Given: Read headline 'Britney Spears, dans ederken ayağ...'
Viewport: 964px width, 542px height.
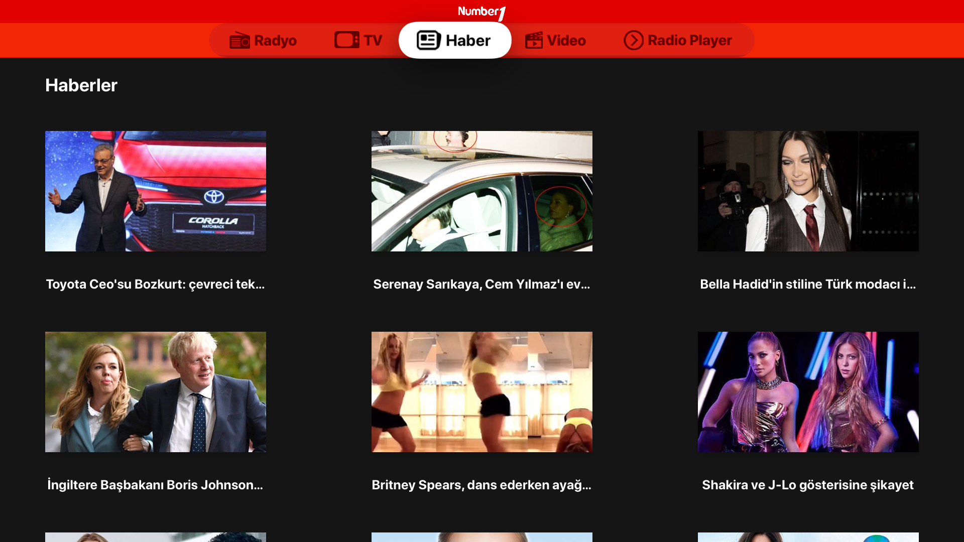Looking at the screenshot, I should tap(481, 485).
